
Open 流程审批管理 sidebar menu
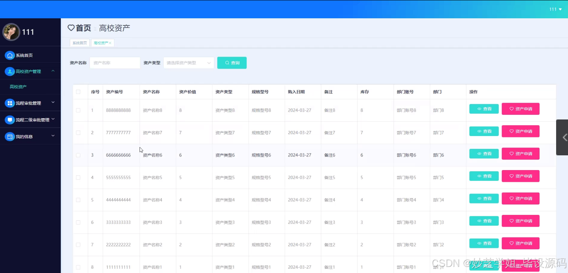(30, 103)
